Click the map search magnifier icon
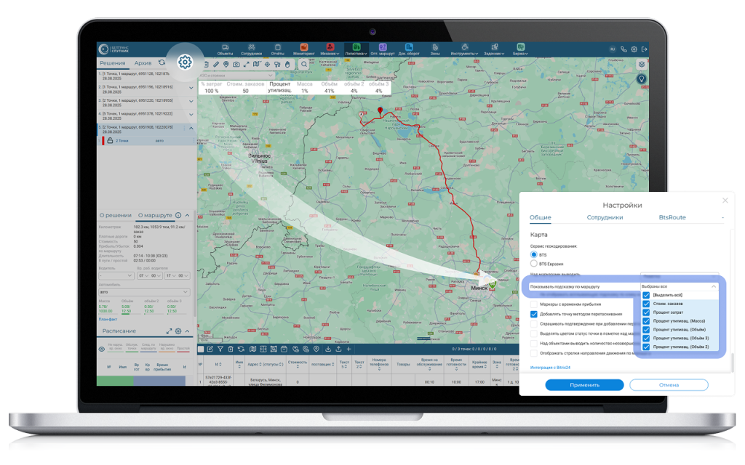Screen dimensions: 745x465 click(304, 65)
